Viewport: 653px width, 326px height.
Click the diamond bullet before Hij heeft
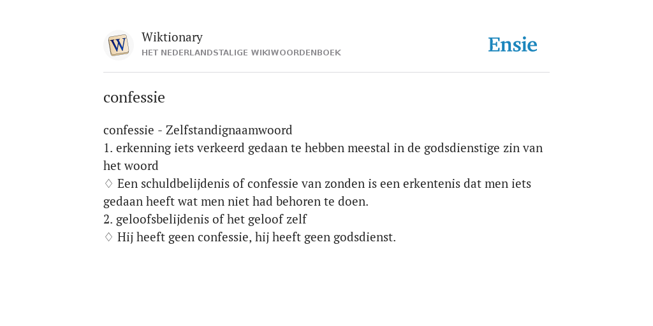pos(108,237)
